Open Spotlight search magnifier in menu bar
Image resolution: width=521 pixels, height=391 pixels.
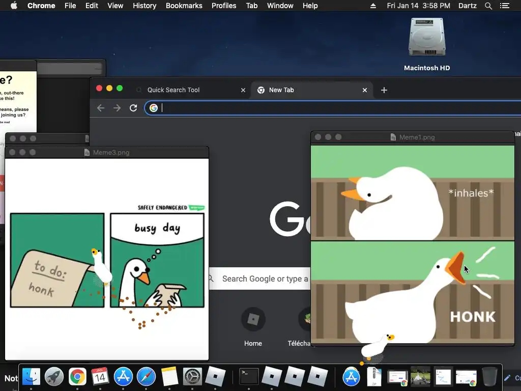pos(488,6)
